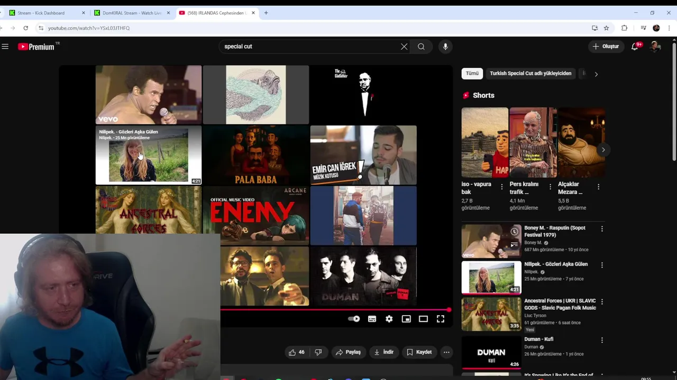This screenshot has height=380, width=677.
Task: Open Lluc Tyrson channel name link
Action: (535, 316)
